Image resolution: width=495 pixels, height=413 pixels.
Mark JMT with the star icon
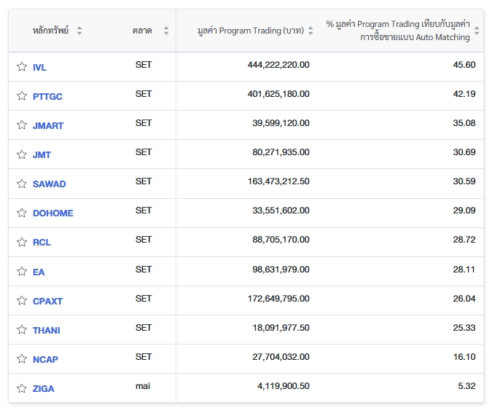pos(22,154)
